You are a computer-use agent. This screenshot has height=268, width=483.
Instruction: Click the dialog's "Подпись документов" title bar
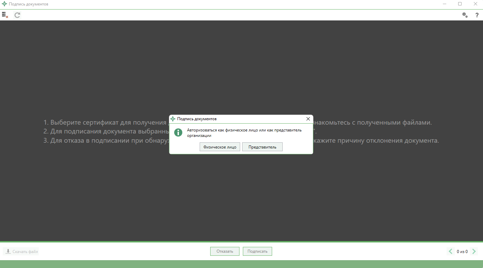point(238,119)
